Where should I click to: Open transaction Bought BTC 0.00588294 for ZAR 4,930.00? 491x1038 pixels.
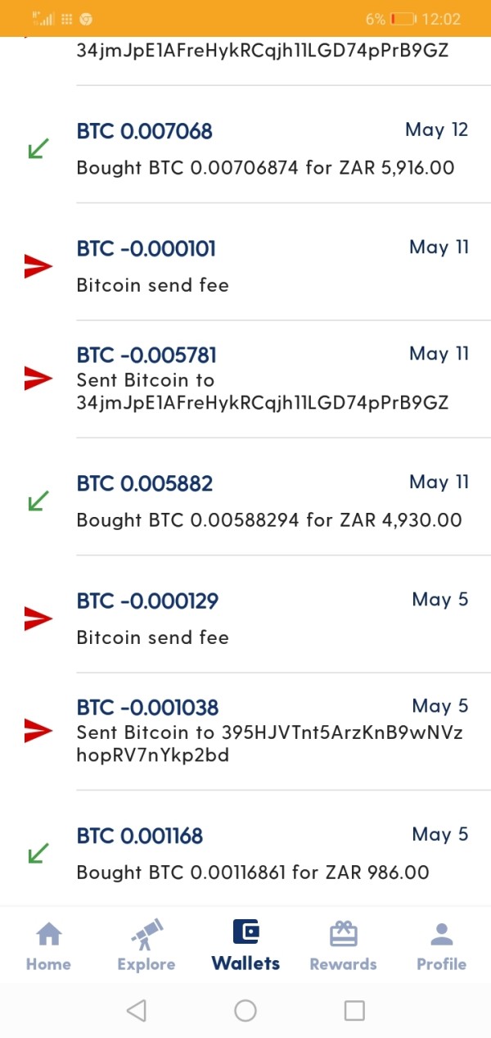pyautogui.click(x=269, y=519)
